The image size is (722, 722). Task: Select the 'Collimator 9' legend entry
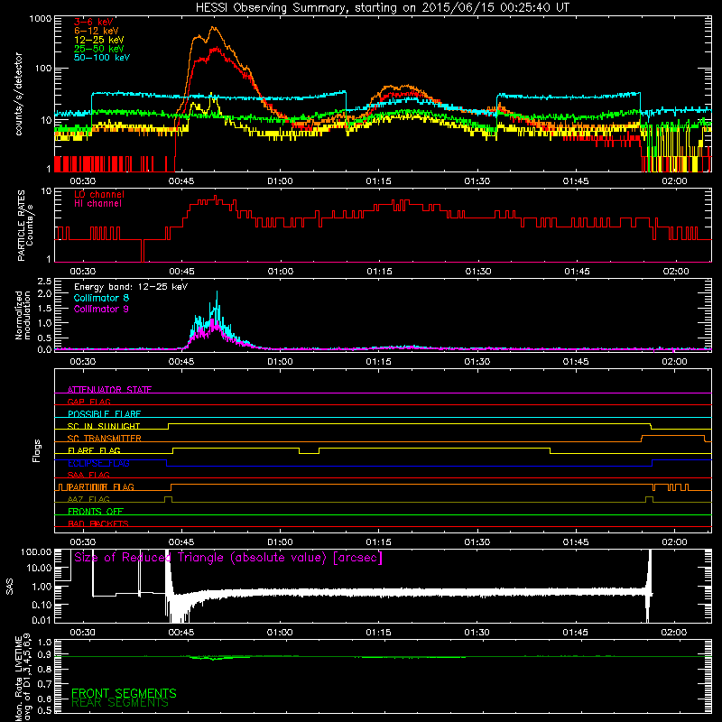click(101, 309)
